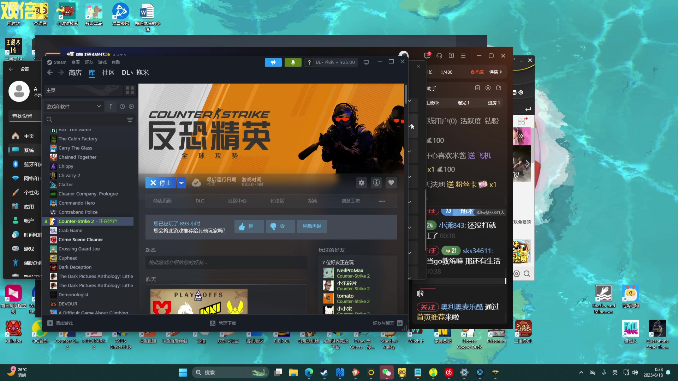Screen dimensions: 678x381
Task: Click the Steam library vertical scrollbar
Action: click(406, 93)
